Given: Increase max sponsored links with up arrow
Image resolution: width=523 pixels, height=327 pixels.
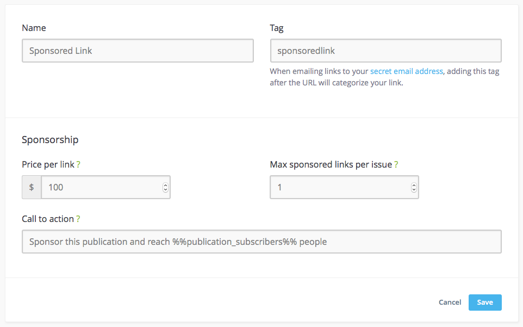Looking at the screenshot, I should pyautogui.click(x=414, y=185).
